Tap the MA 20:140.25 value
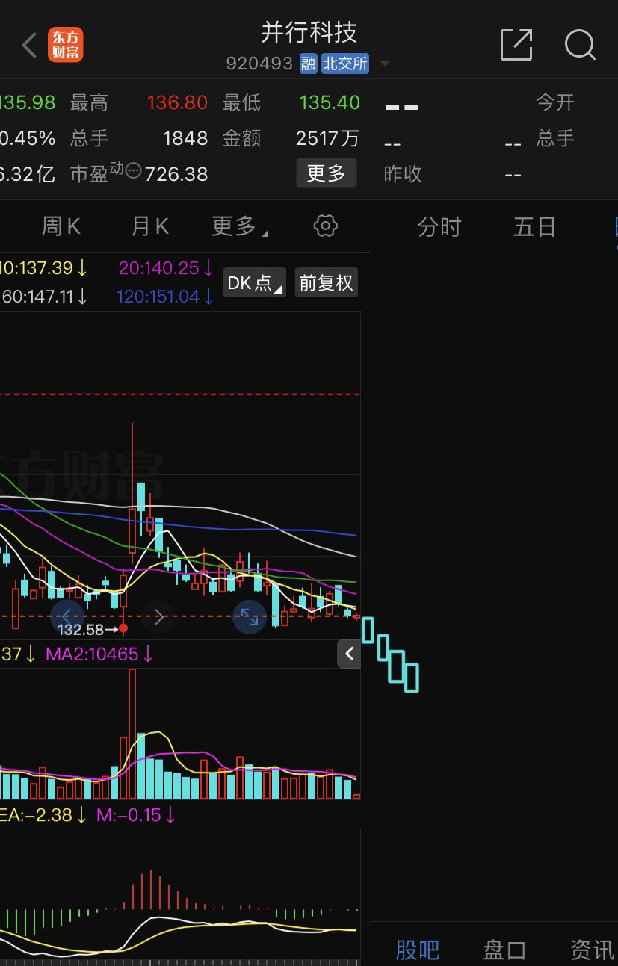 pyautogui.click(x=166, y=267)
